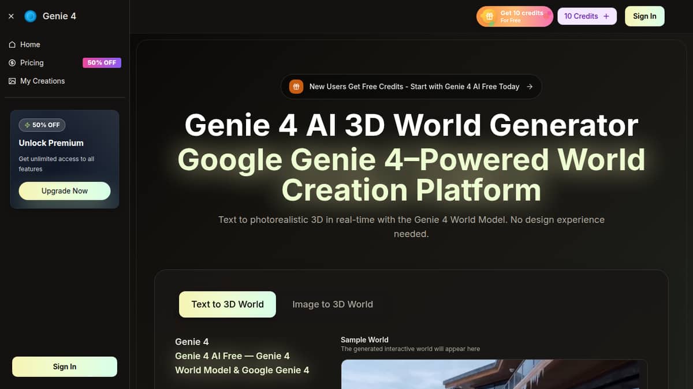Click the Upgrade Now button
The width and height of the screenshot is (693, 389).
point(65,191)
